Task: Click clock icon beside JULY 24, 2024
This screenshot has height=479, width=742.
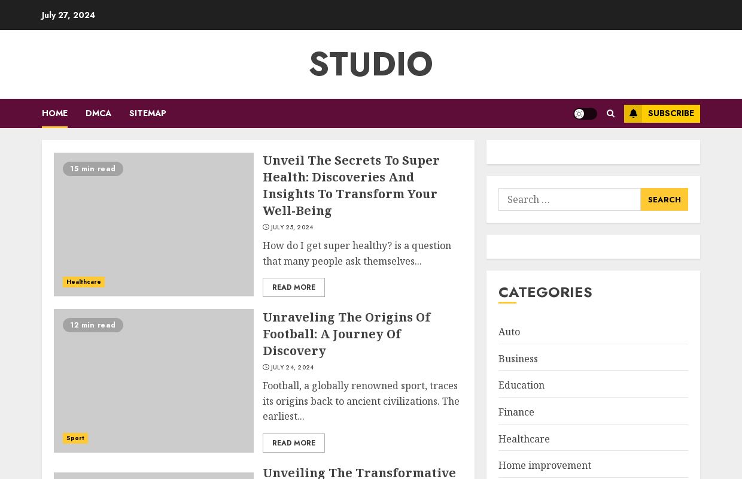Action: (266, 368)
